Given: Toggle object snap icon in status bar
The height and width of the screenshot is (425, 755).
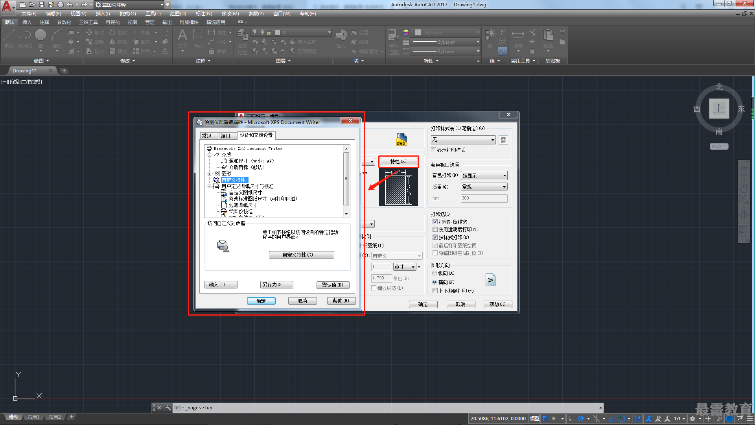Looking at the screenshot, I should point(621,419).
